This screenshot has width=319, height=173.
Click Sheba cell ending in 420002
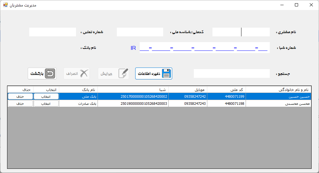tap(133, 96)
